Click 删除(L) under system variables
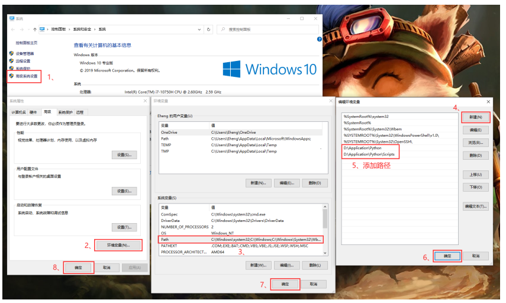The image size is (506, 303). (x=315, y=265)
